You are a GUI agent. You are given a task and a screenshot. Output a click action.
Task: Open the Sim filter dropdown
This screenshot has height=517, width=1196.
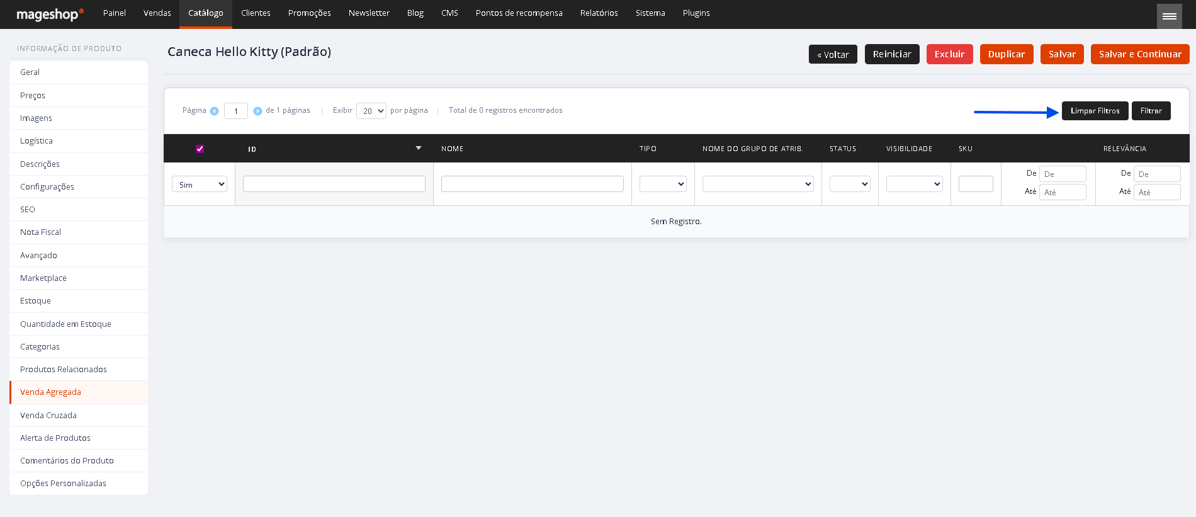tap(200, 185)
